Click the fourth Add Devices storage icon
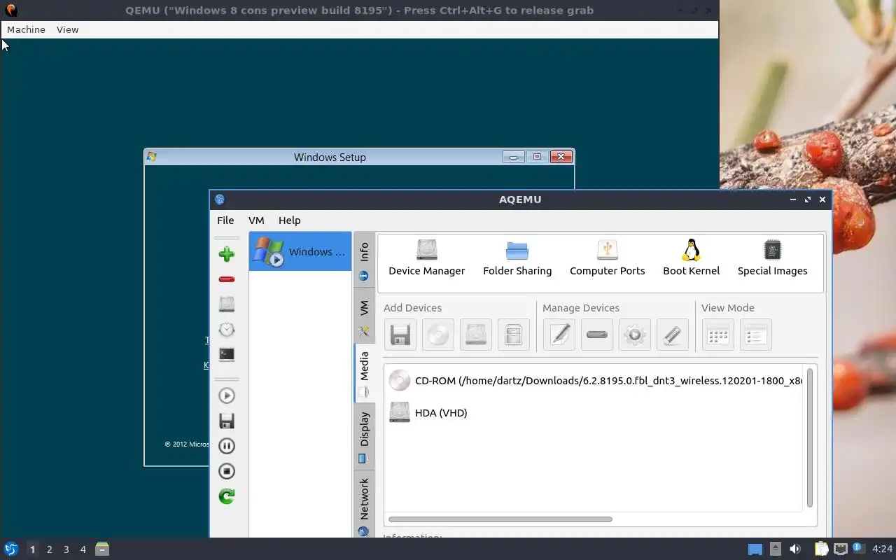Image resolution: width=896 pixels, height=560 pixels. click(513, 335)
